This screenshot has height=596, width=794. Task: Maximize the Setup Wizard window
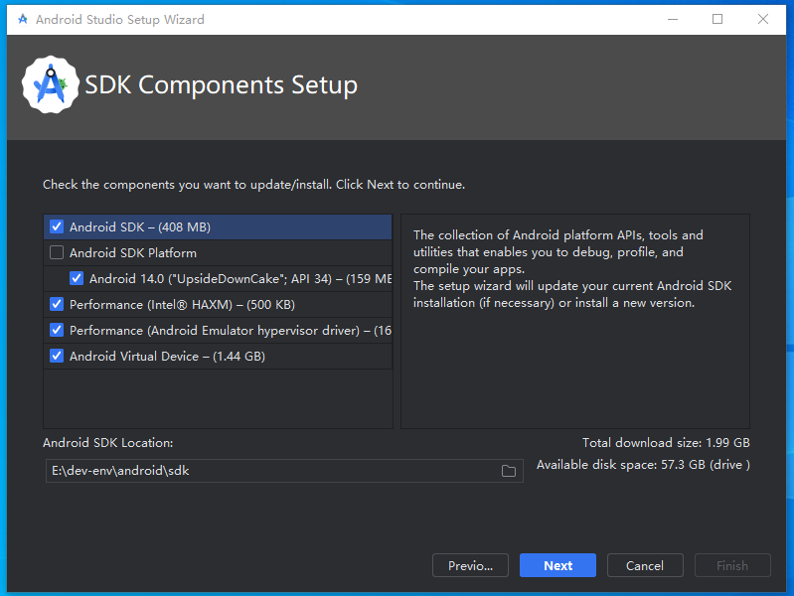(717, 19)
